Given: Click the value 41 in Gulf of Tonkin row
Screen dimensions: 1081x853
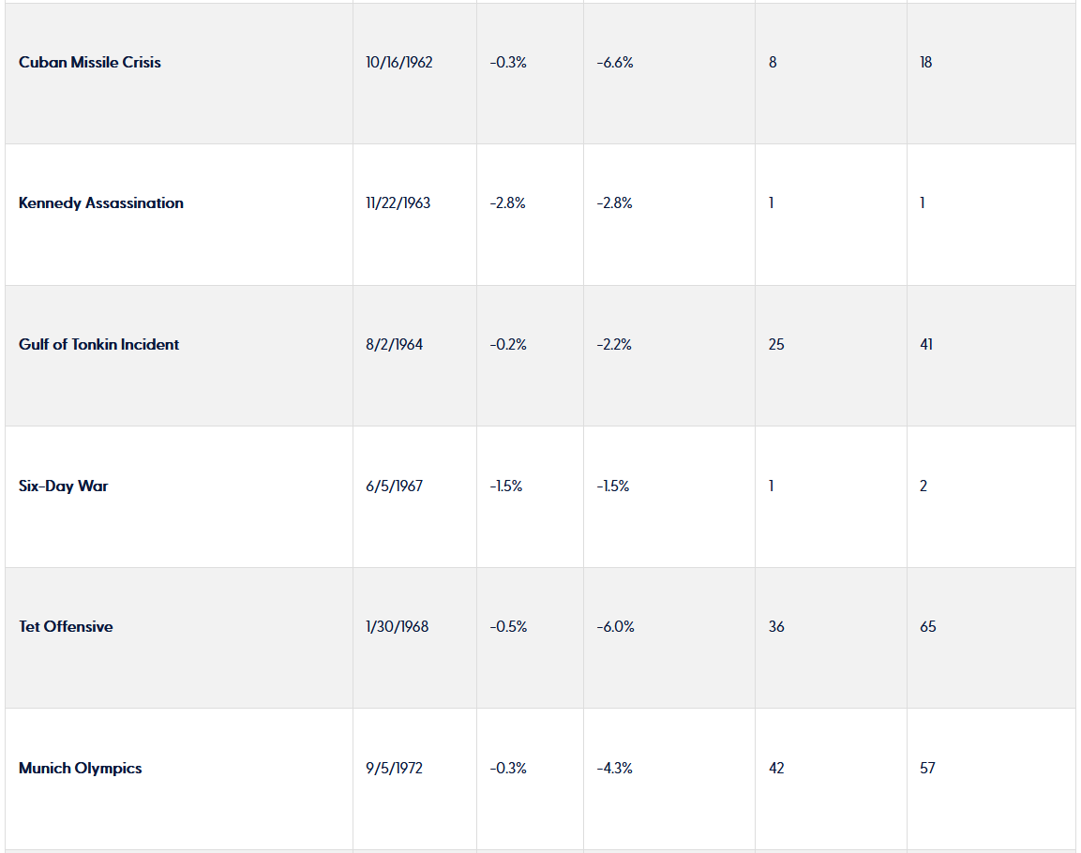Looking at the screenshot, I should (x=926, y=345).
